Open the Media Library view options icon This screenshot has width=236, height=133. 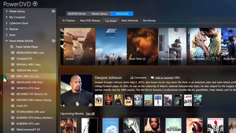click(x=53, y=11)
